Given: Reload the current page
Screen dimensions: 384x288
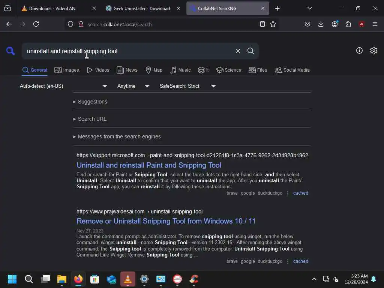Looking at the screenshot, I should (x=36, y=24).
